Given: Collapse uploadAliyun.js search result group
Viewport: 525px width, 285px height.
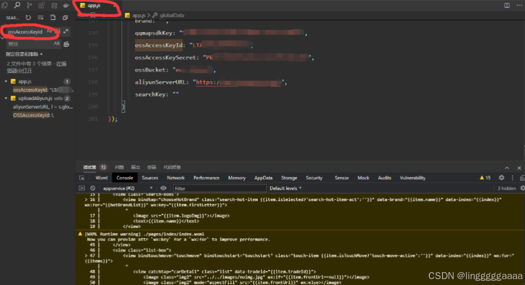Looking at the screenshot, I should tap(6, 98).
